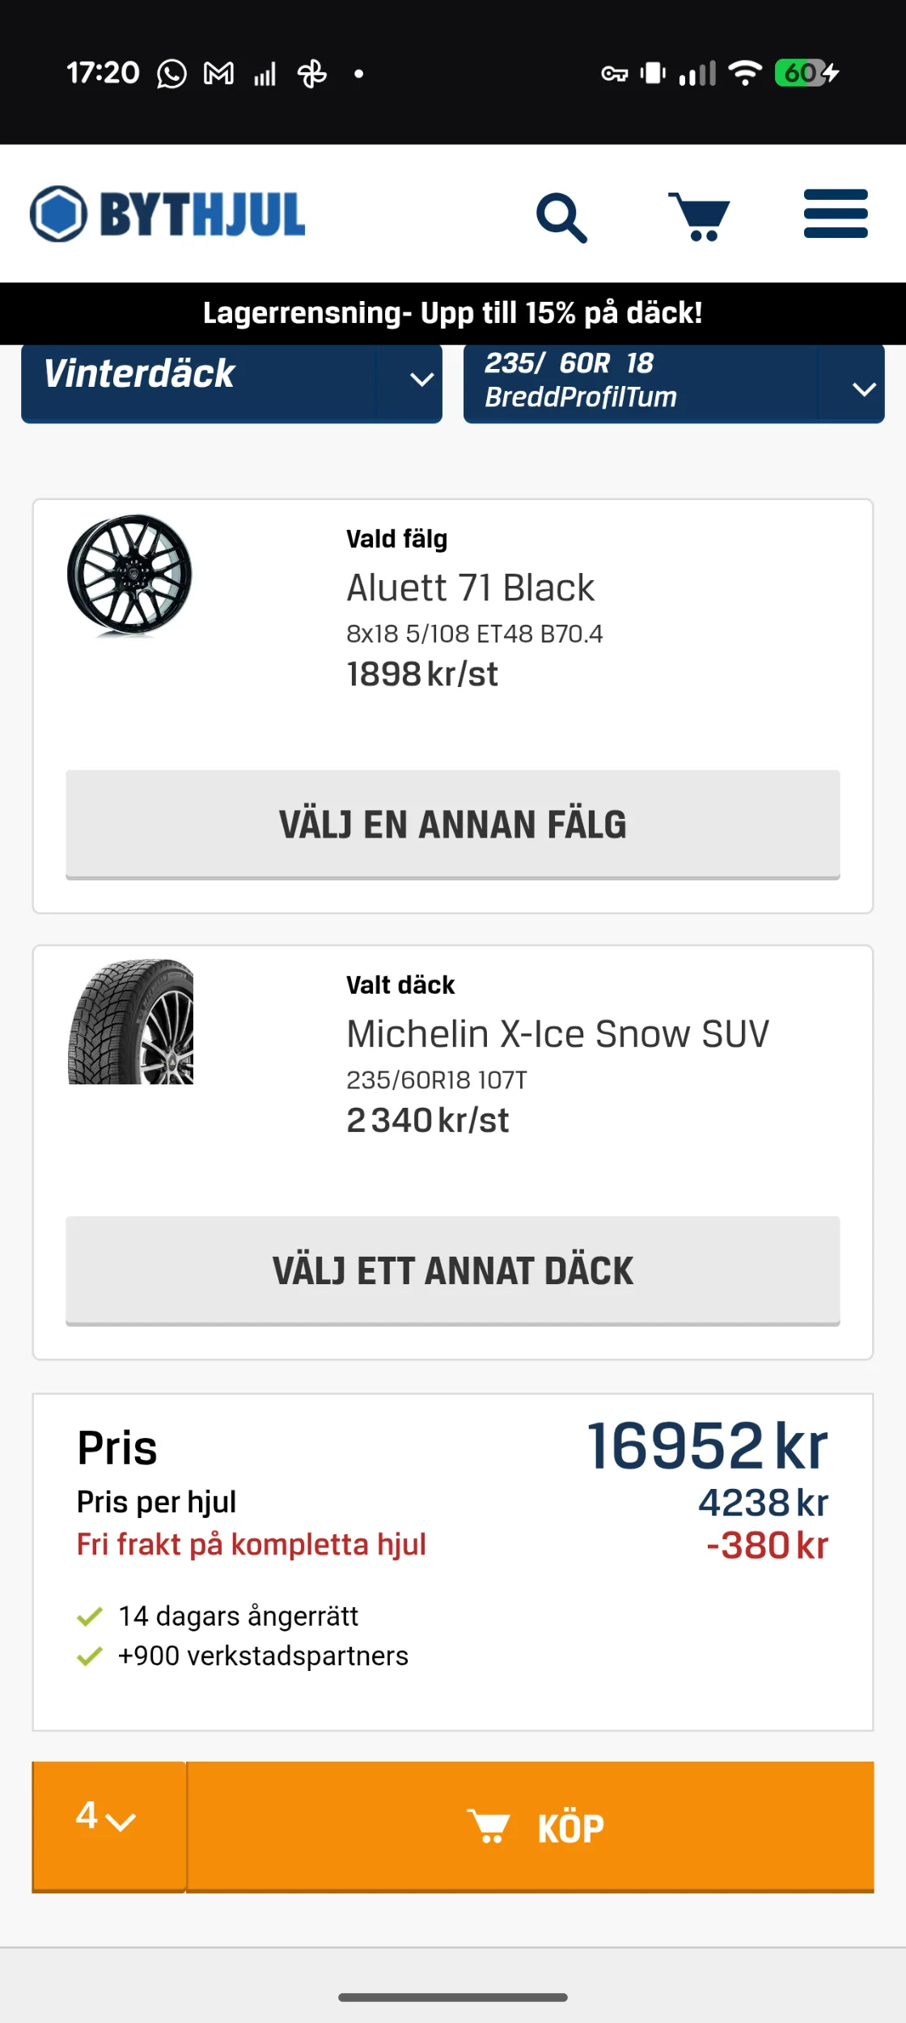Open the Michelin X-Ice Snow SUV title

click(x=557, y=1033)
